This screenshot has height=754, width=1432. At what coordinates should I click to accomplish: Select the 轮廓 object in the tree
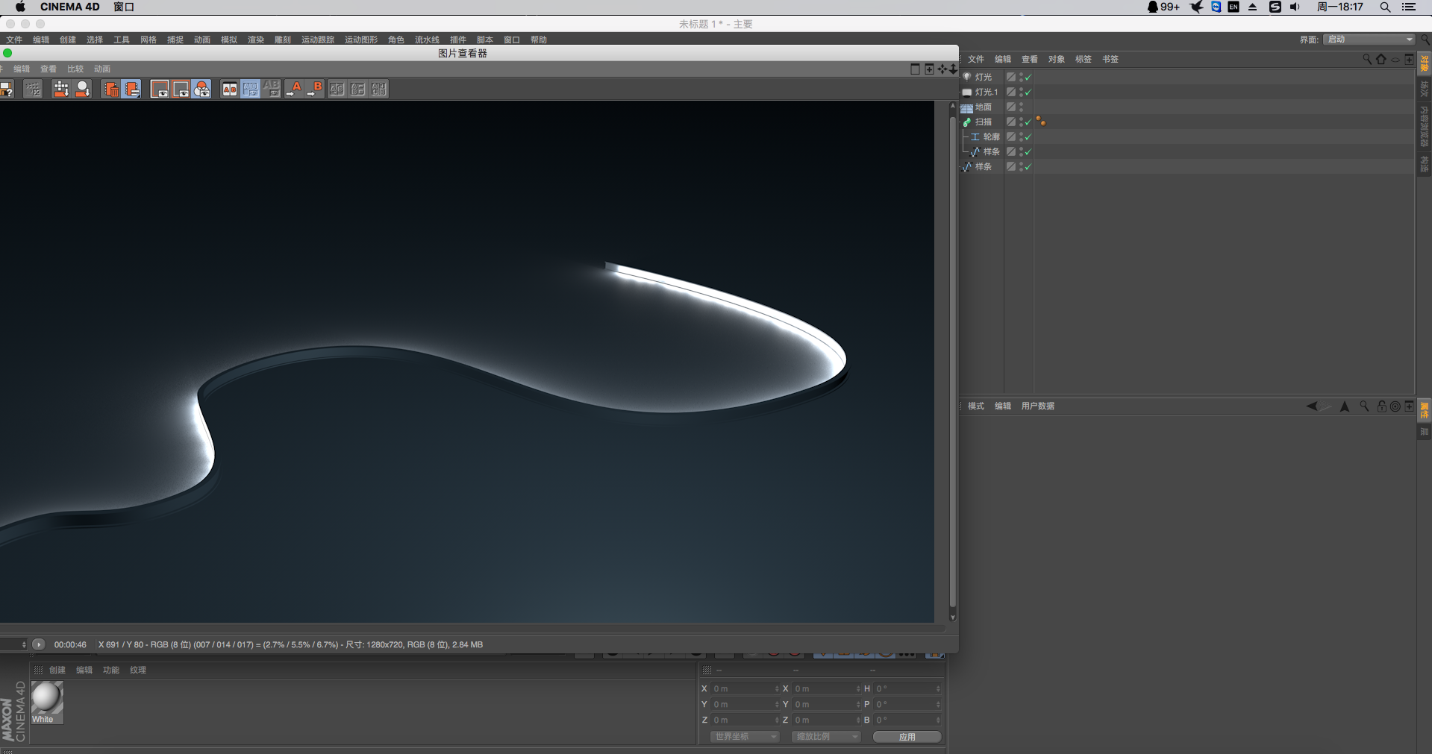(x=991, y=136)
